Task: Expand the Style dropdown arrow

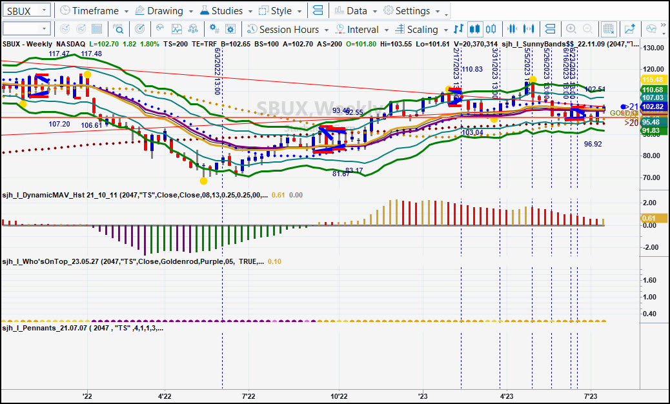Action: pyautogui.click(x=299, y=11)
